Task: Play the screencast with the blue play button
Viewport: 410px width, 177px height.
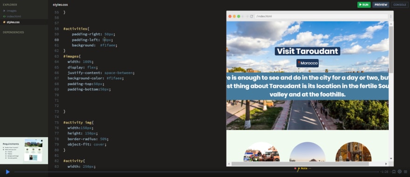Action: tap(7, 172)
